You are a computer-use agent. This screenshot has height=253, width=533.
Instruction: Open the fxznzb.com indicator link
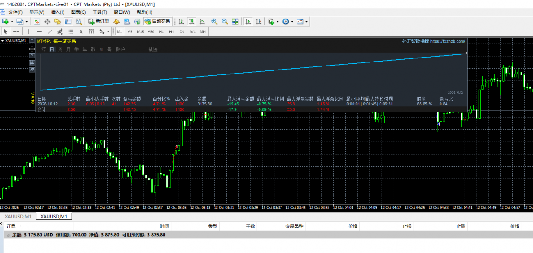[x=447, y=41]
